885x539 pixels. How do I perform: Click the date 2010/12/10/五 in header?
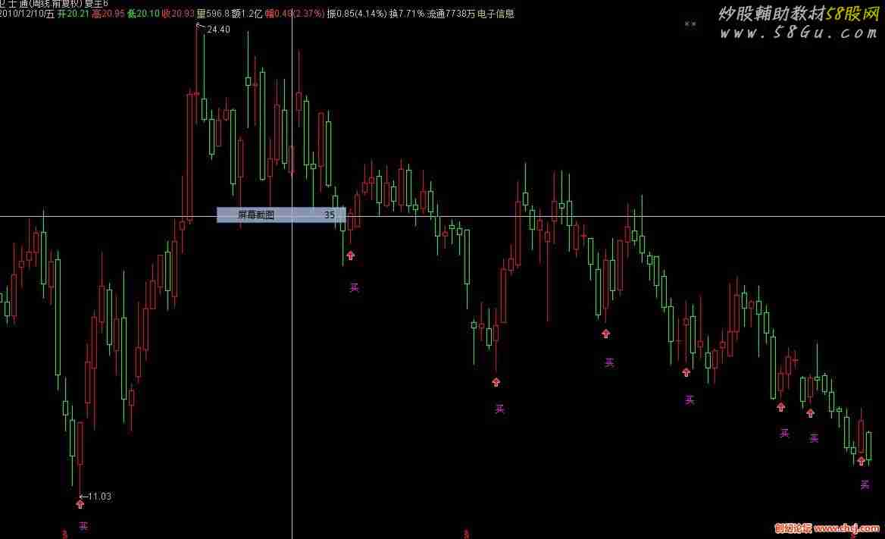(x=27, y=14)
